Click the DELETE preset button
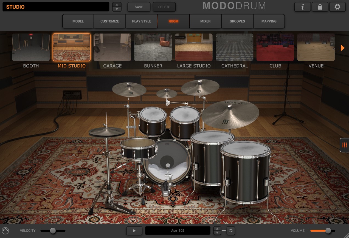 click(164, 7)
